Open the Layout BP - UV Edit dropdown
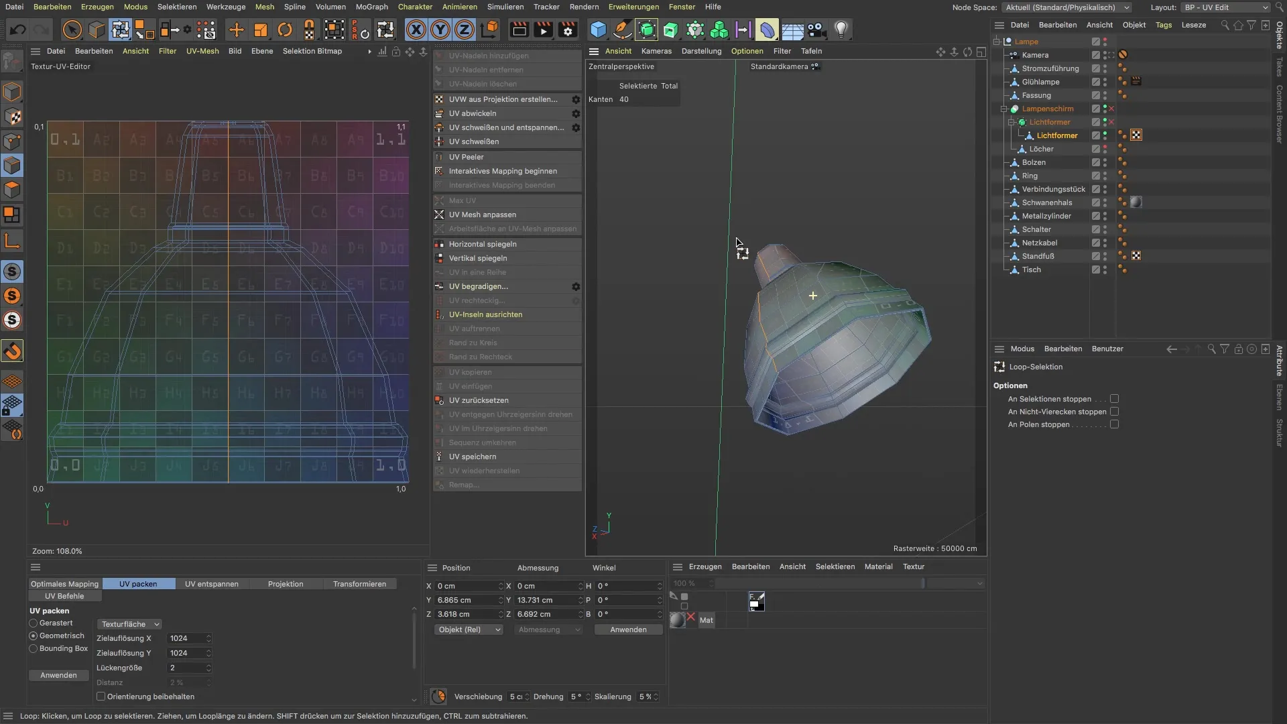Screen dimensions: 1287x724 [x=1225, y=7]
